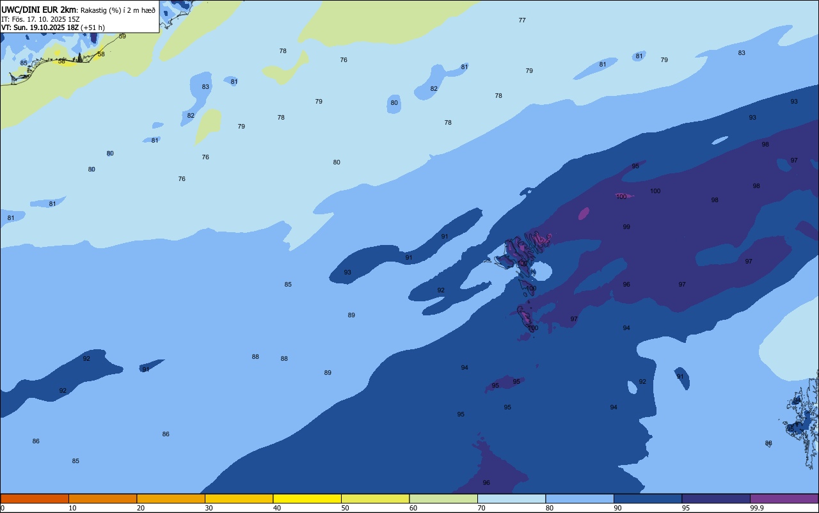Click the legend tick label '70'
The width and height of the screenshot is (819, 513).
coord(481,508)
